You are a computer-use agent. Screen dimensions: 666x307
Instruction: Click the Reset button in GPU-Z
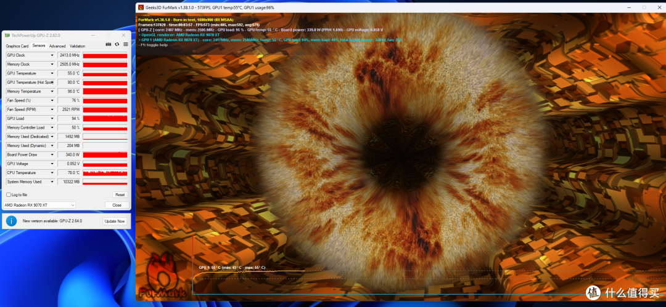(120, 194)
